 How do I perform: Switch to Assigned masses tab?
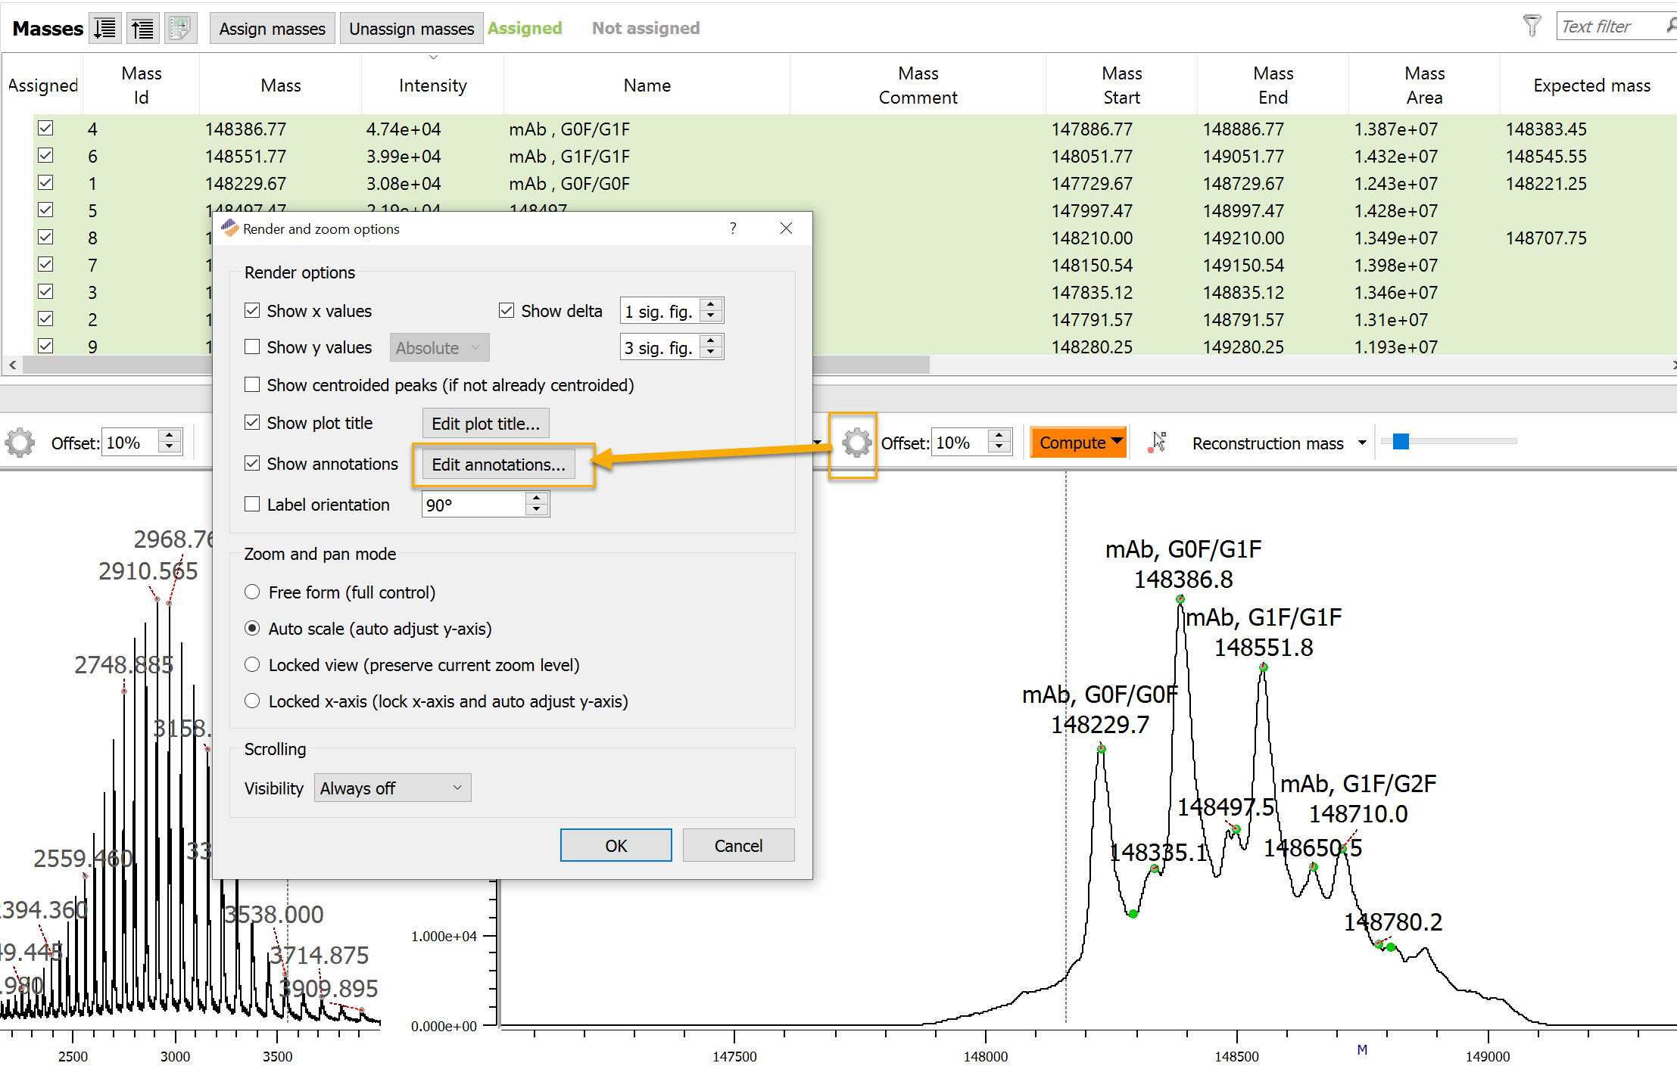coord(525,29)
